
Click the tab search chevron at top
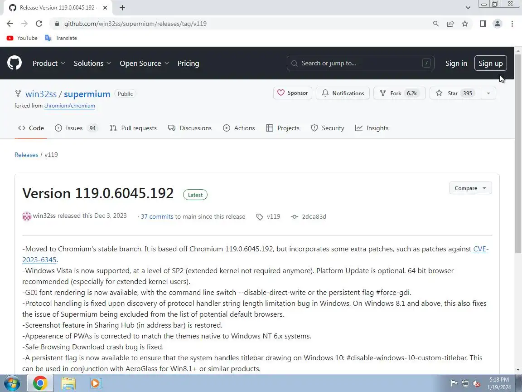(468, 8)
